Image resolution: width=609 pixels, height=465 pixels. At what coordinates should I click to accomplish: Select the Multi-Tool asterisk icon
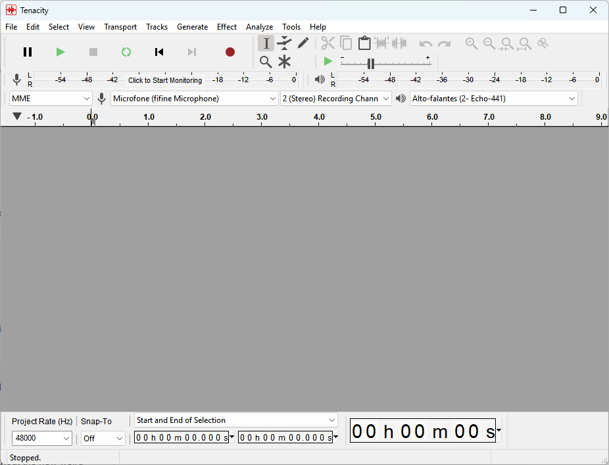(x=284, y=61)
